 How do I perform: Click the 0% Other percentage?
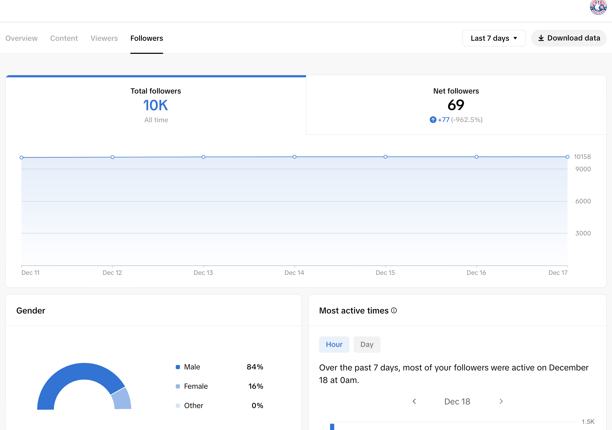click(257, 405)
